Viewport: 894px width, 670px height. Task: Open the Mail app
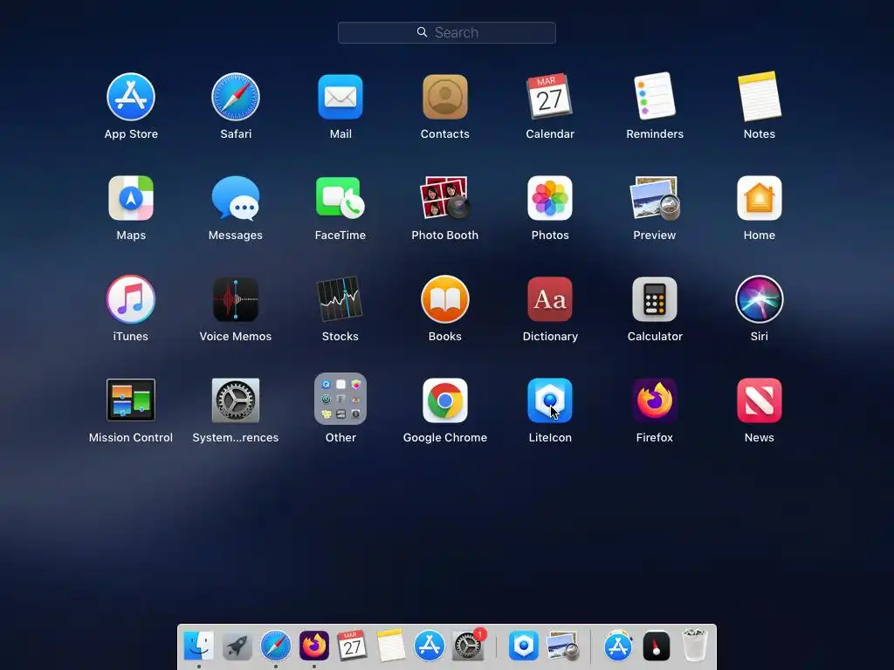click(340, 97)
